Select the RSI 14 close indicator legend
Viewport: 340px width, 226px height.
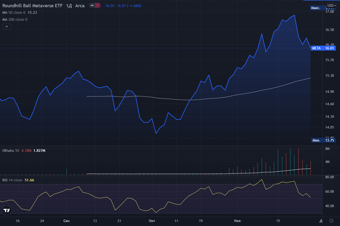(x=12, y=180)
